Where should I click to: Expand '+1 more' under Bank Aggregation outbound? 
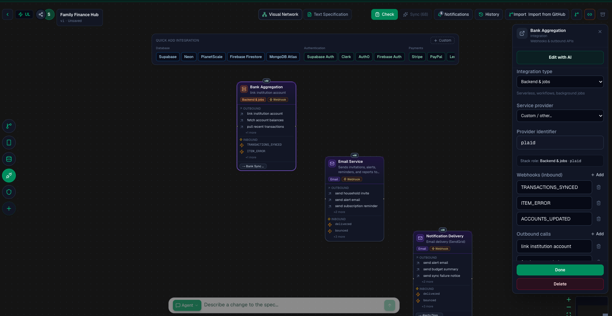click(x=251, y=133)
